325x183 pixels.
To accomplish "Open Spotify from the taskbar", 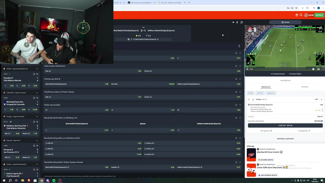I will tap(54, 180).
